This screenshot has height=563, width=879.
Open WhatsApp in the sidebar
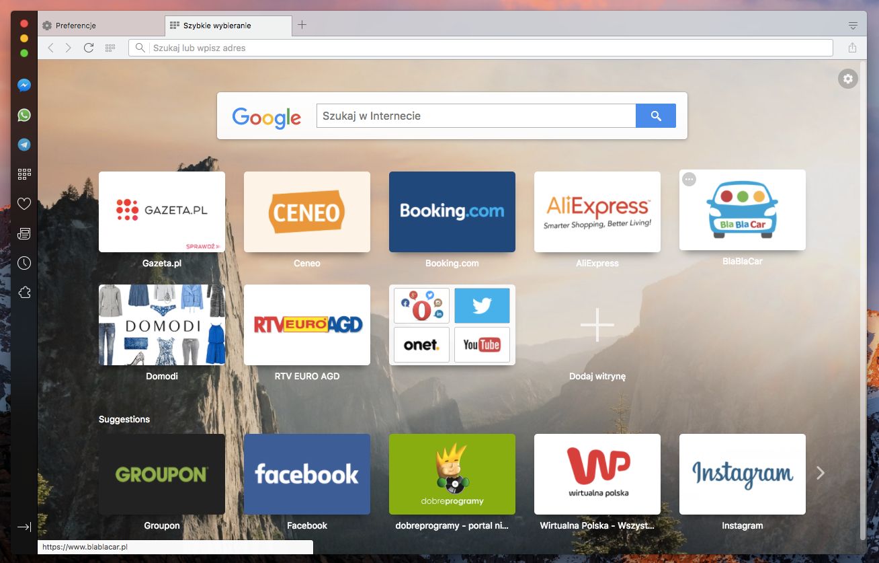(x=24, y=115)
